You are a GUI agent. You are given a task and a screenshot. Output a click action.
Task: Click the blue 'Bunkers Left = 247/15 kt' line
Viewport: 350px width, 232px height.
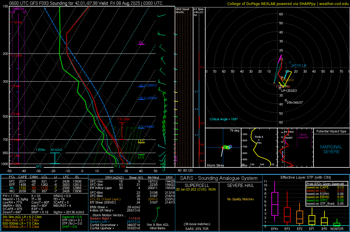(x=115, y=222)
